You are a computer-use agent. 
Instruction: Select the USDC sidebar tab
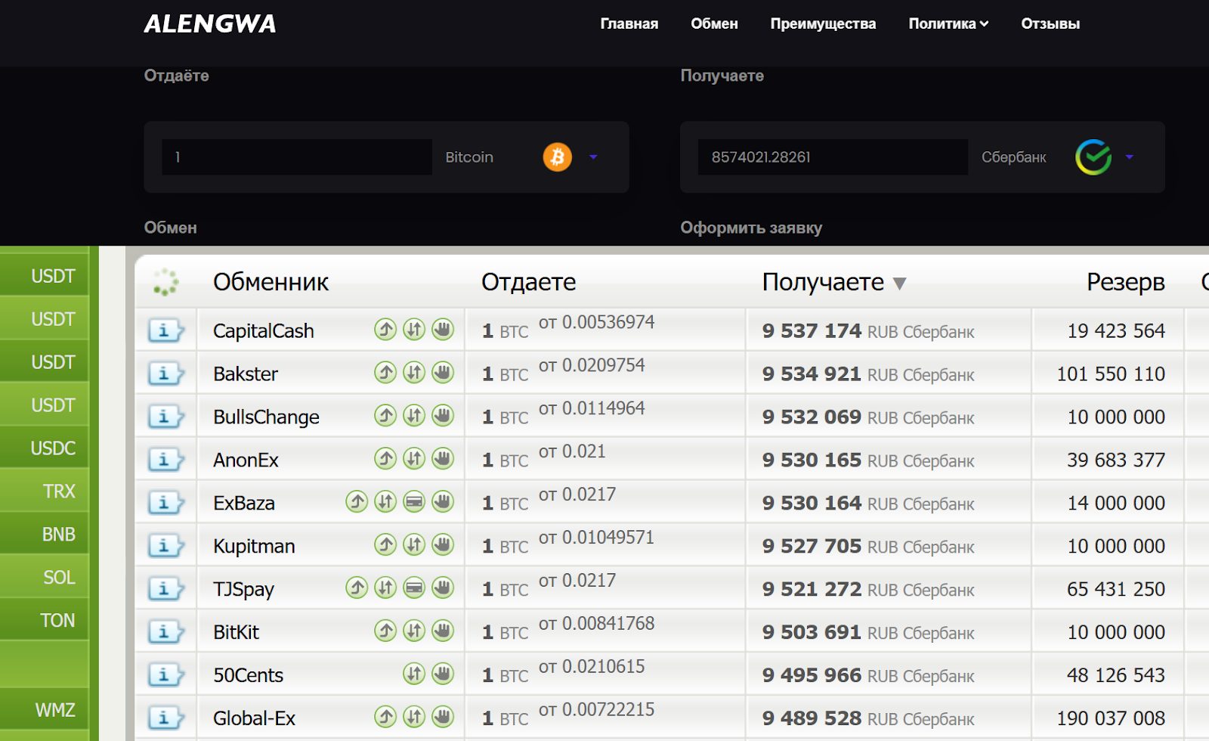tap(45, 448)
